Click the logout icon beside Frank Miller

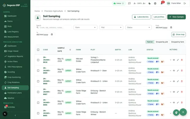pos(185,3)
